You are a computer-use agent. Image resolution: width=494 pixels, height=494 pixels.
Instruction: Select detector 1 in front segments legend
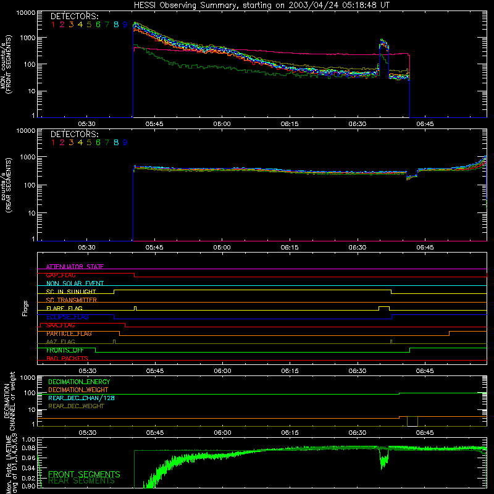(x=53, y=25)
